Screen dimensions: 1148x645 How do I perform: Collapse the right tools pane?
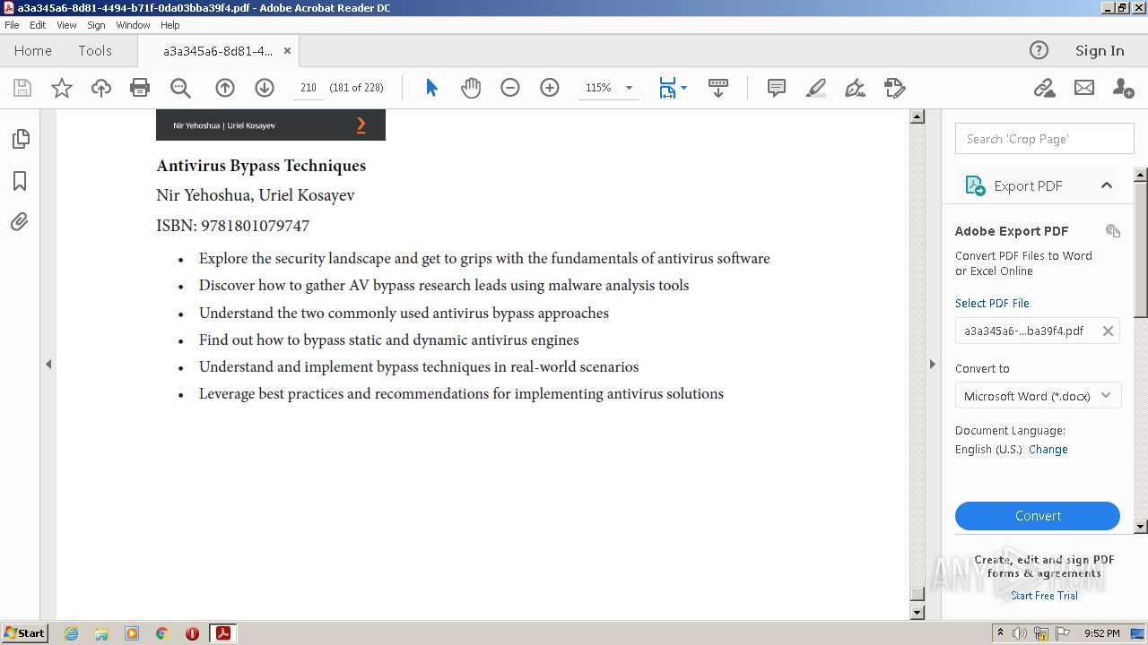(932, 365)
